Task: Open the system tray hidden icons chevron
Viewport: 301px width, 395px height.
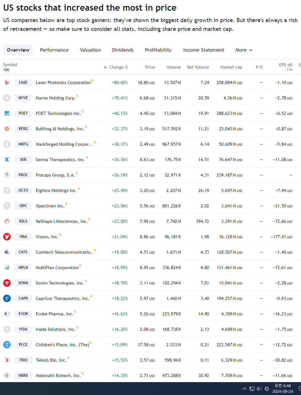Action: tap(244, 389)
